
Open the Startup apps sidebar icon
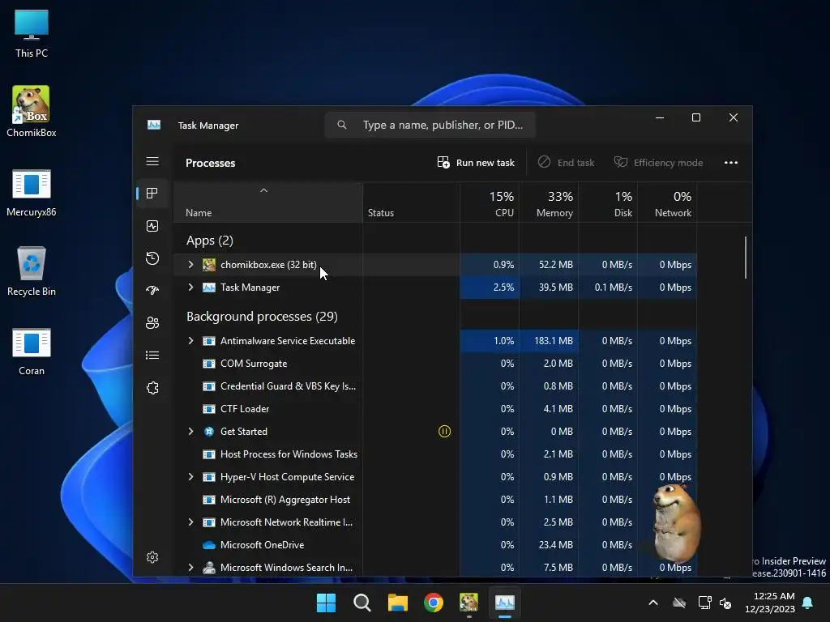click(152, 291)
